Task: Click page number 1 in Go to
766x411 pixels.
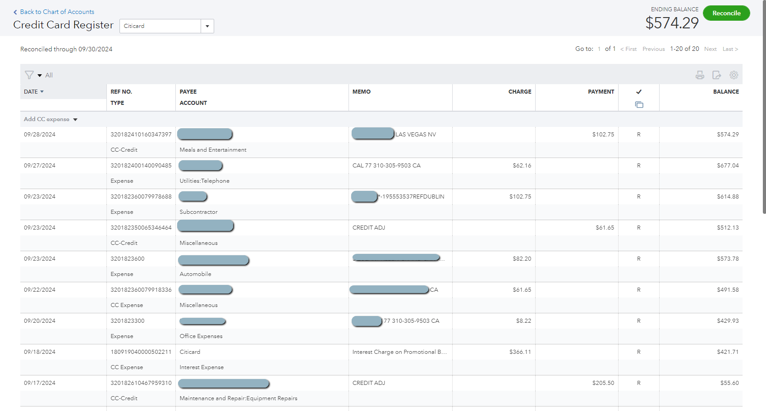Action: [599, 49]
